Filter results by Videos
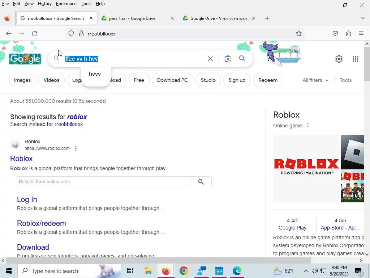The height and width of the screenshot is (278, 370). click(x=51, y=80)
